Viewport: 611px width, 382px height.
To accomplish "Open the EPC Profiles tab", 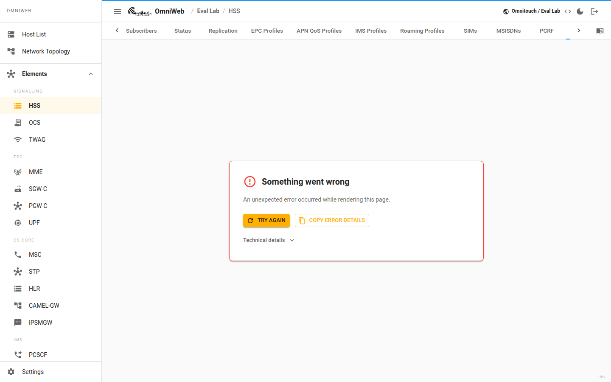I will pos(267,31).
